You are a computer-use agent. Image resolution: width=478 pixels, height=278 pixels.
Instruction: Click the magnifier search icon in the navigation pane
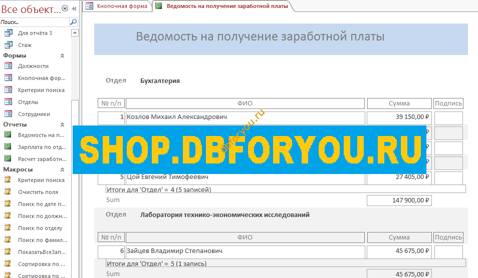[74, 22]
